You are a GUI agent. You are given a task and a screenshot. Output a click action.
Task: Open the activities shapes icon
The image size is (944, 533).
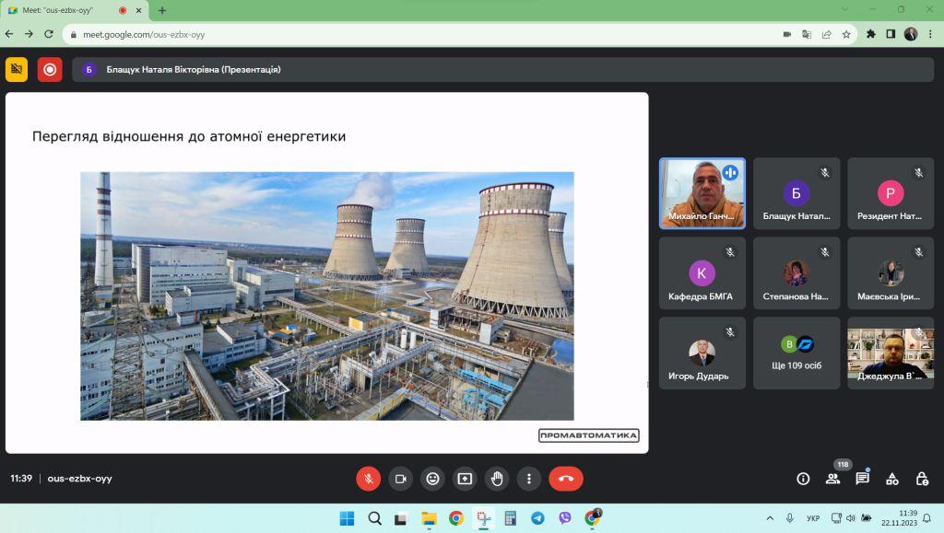coord(892,479)
